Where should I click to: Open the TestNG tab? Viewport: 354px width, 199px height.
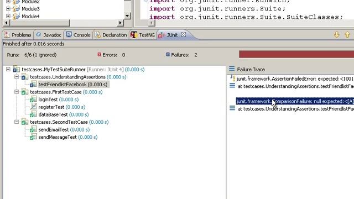click(143, 35)
